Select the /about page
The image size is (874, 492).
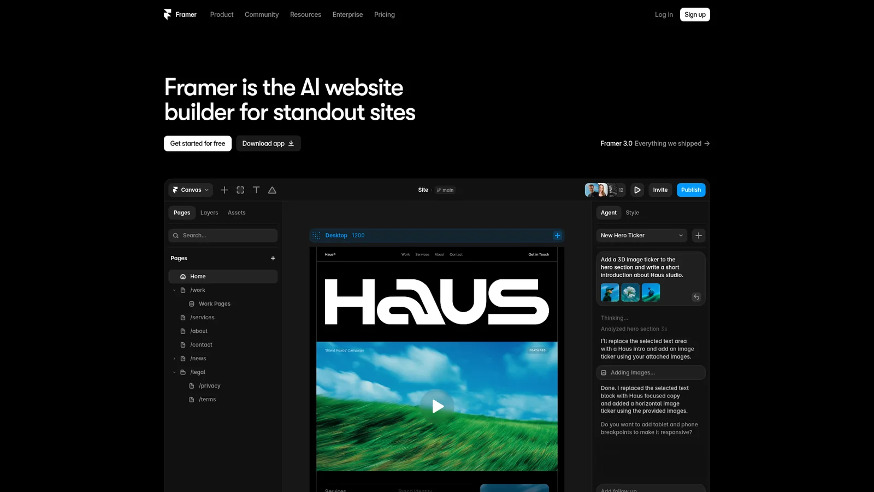(x=223, y=331)
